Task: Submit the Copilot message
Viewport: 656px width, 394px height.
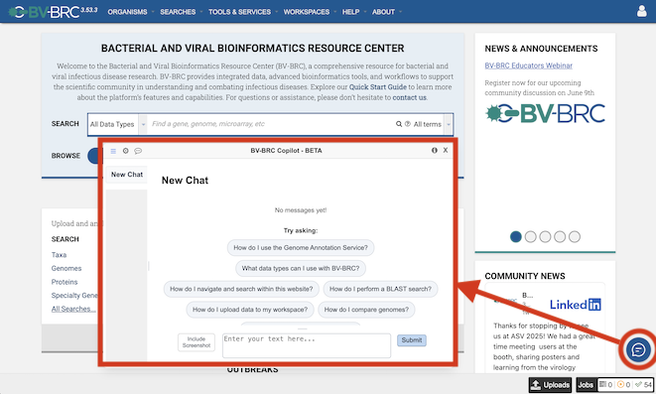Action: [x=412, y=340]
